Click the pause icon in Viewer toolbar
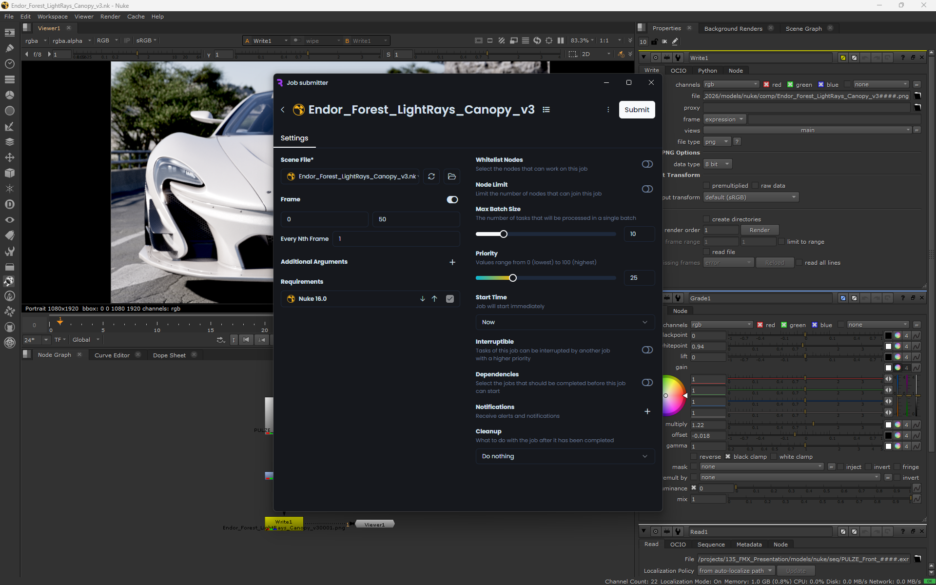This screenshot has height=585, width=936. click(561, 40)
